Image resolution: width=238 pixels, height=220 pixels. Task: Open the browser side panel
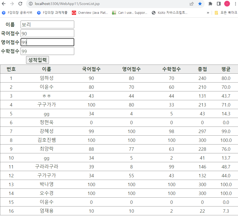coord(218,4)
